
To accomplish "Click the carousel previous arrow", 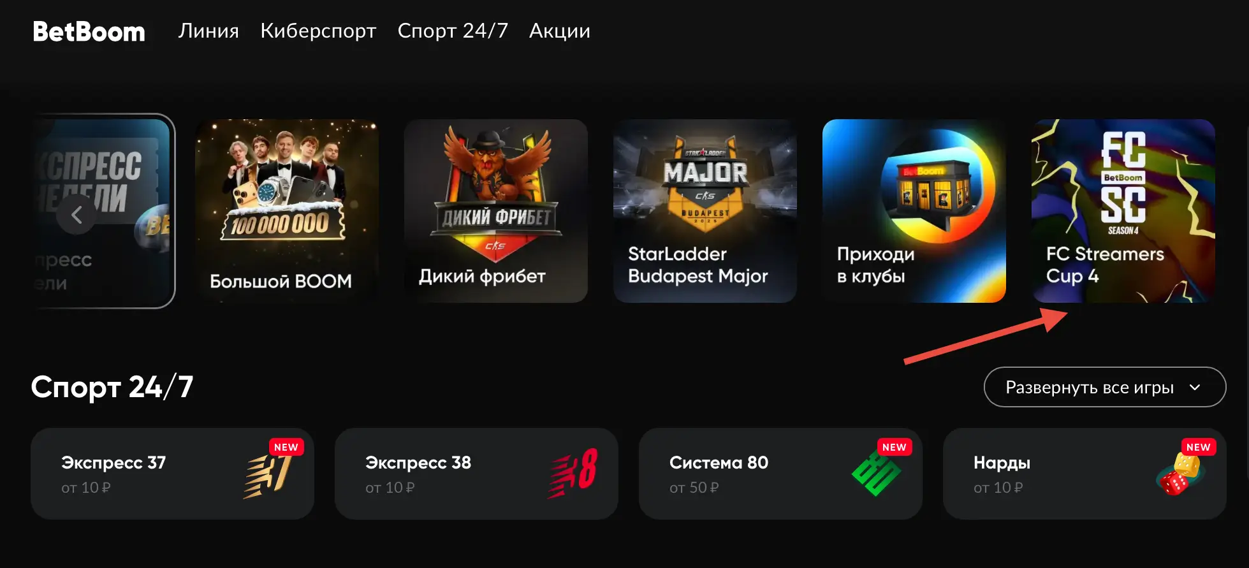I will point(77,215).
